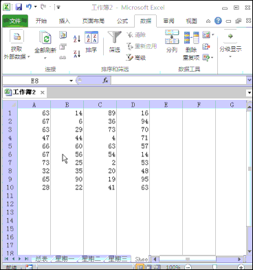Click the vertical scrollbar down arrow
Image resolution: width=253 pixels, height=270 pixels.
[x=250, y=252]
